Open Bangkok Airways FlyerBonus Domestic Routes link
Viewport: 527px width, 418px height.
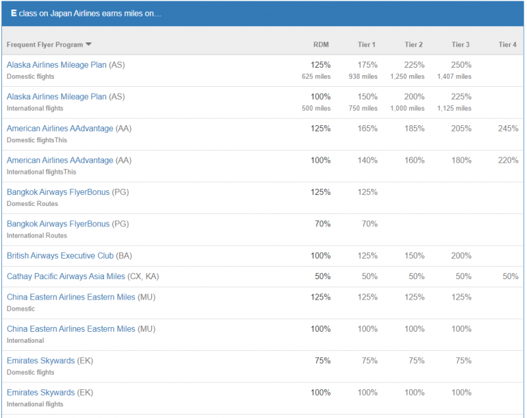57,192
